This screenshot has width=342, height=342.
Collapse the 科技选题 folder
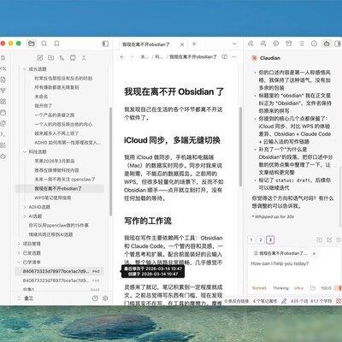tap(25, 151)
